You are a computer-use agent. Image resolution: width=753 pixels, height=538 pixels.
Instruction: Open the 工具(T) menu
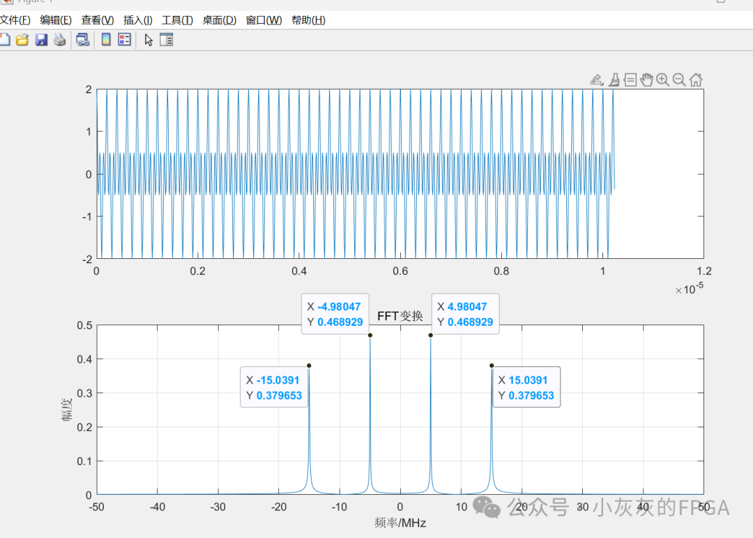coord(177,20)
